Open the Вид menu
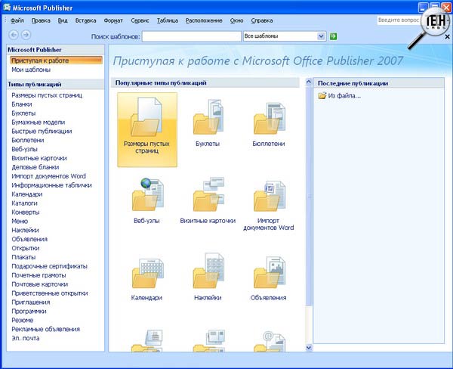 tap(63, 20)
